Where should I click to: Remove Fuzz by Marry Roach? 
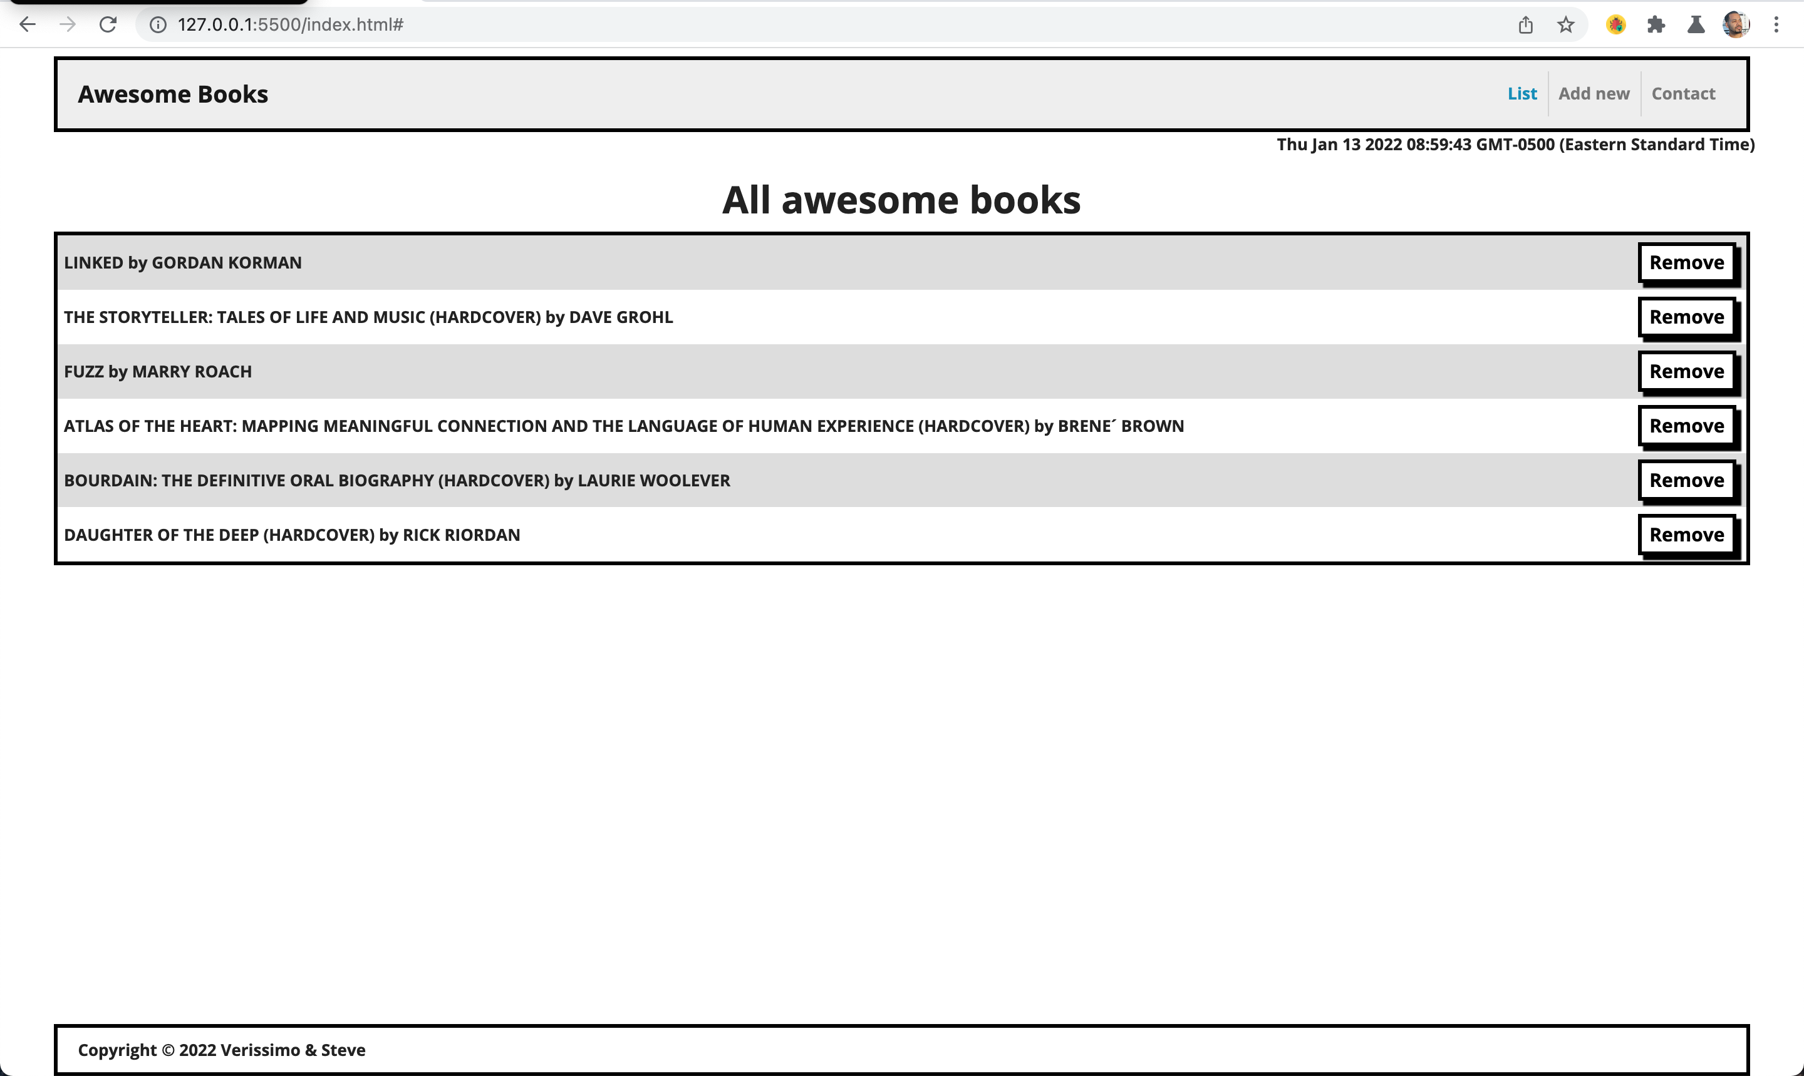coord(1686,371)
